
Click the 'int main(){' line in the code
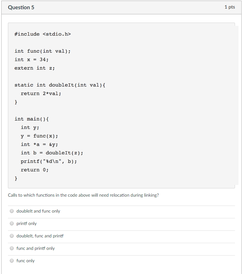click(x=31, y=119)
